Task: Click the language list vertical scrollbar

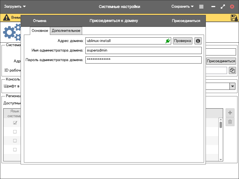Action: click(221, 124)
